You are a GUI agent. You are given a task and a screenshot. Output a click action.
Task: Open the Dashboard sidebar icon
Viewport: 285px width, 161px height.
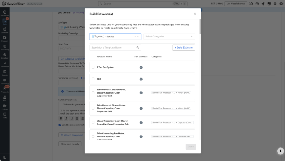click(x=5, y=12)
